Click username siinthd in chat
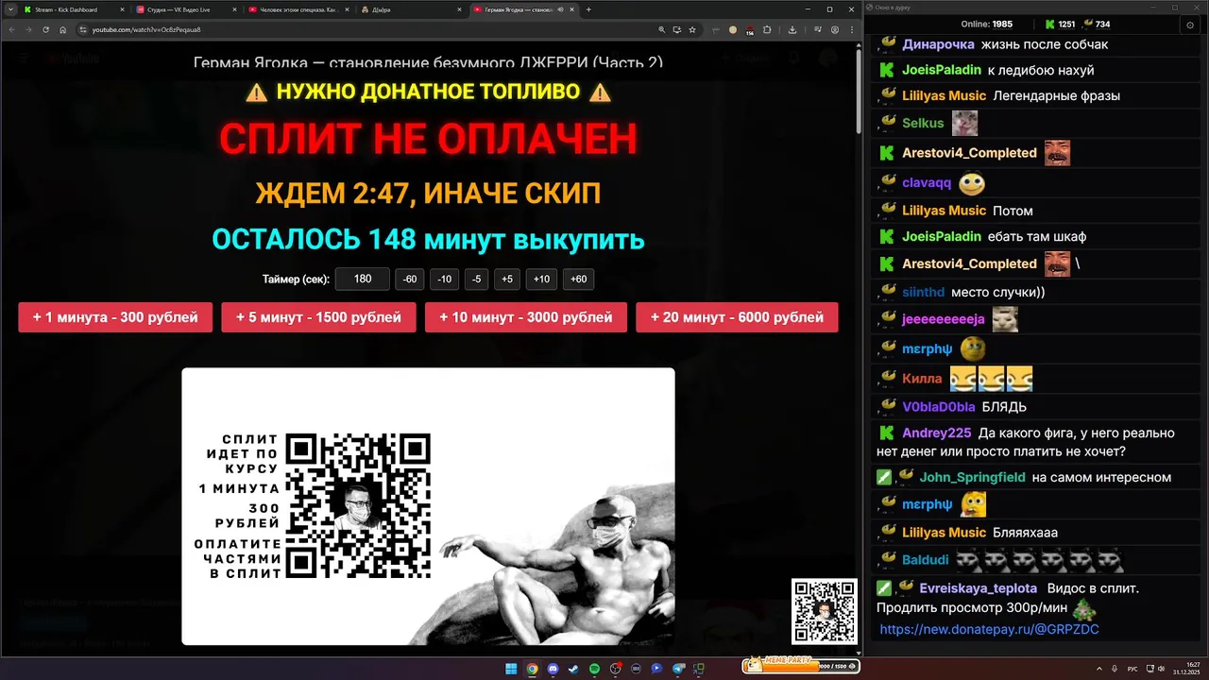Viewport: 1209px width, 680px height. [923, 293]
